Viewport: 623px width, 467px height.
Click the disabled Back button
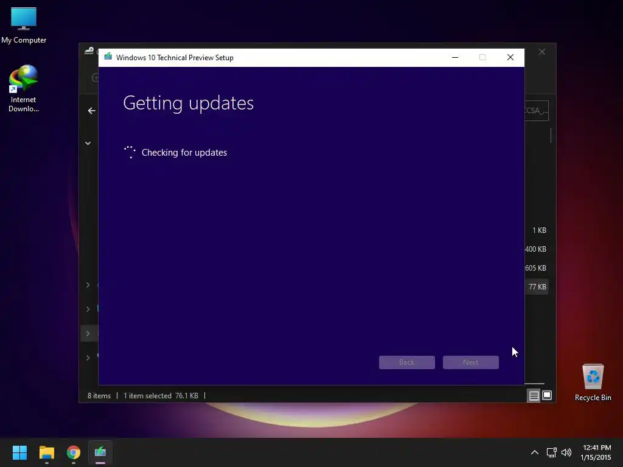coord(407,362)
